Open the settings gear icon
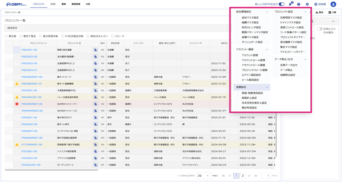Screen dimensions: 342x182 307,4
